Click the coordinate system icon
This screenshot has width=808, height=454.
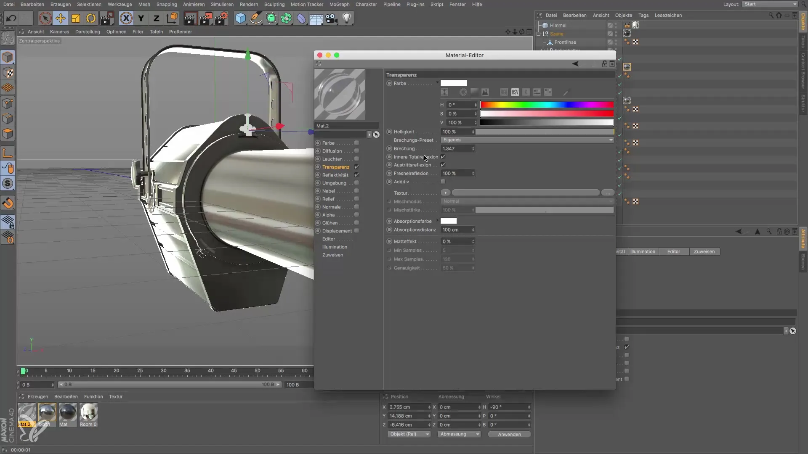point(172,18)
